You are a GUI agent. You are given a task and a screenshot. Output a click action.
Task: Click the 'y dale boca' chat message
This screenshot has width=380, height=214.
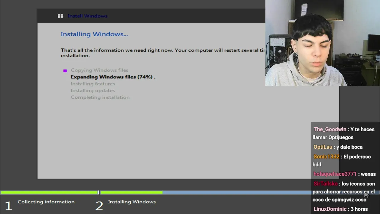coord(349,147)
